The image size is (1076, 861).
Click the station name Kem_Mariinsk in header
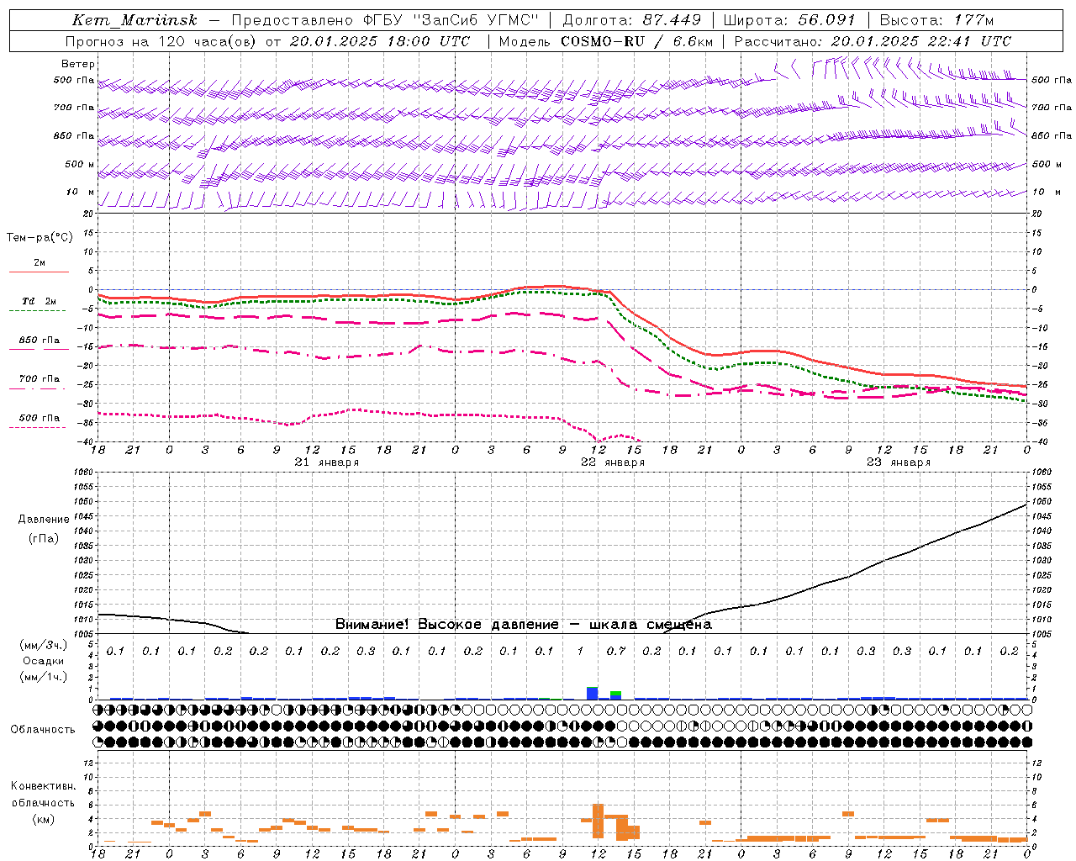click(134, 20)
